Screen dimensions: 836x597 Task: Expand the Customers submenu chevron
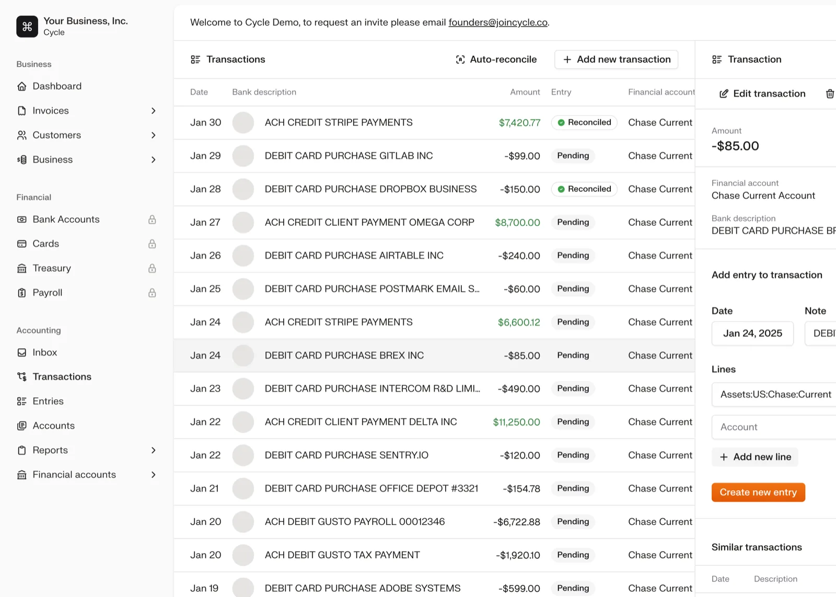point(154,135)
